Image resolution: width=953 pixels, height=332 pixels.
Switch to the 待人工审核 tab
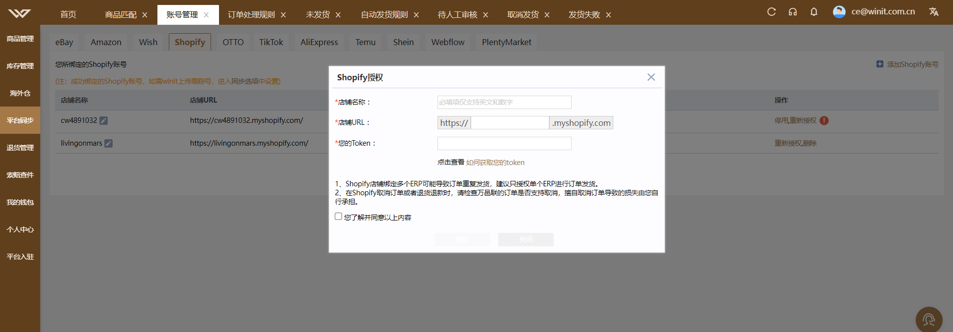[457, 15]
